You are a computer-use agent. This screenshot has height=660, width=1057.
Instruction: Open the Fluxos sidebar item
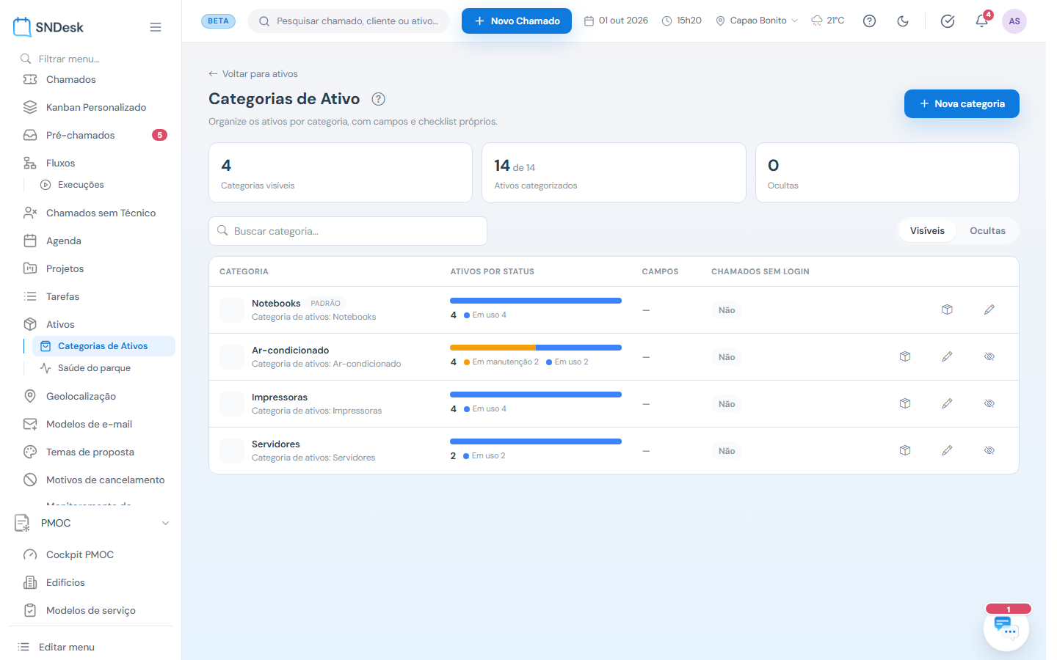point(60,163)
